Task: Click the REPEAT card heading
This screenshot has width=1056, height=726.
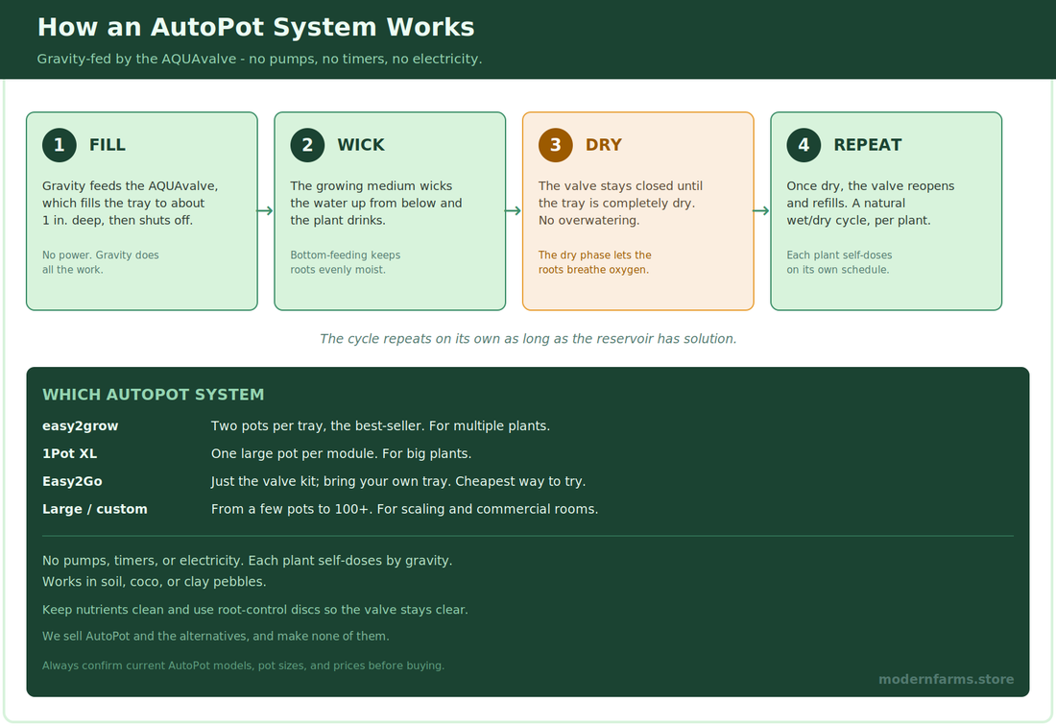Action: (x=868, y=145)
